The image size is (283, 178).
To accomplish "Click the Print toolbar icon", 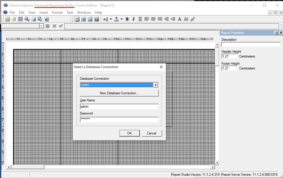I will click(x=33, y=19).
